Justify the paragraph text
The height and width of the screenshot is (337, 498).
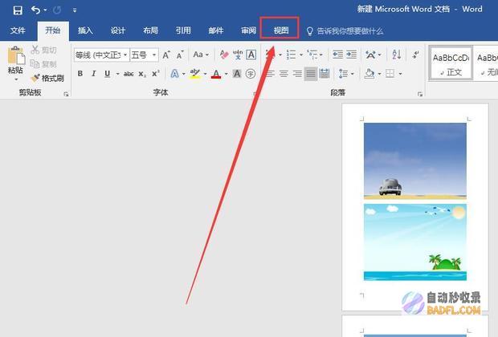pyautogui.click(x=311, y=74)
